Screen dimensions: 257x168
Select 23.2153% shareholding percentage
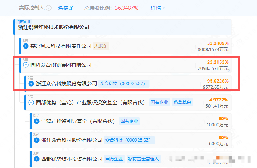(218, 62)
